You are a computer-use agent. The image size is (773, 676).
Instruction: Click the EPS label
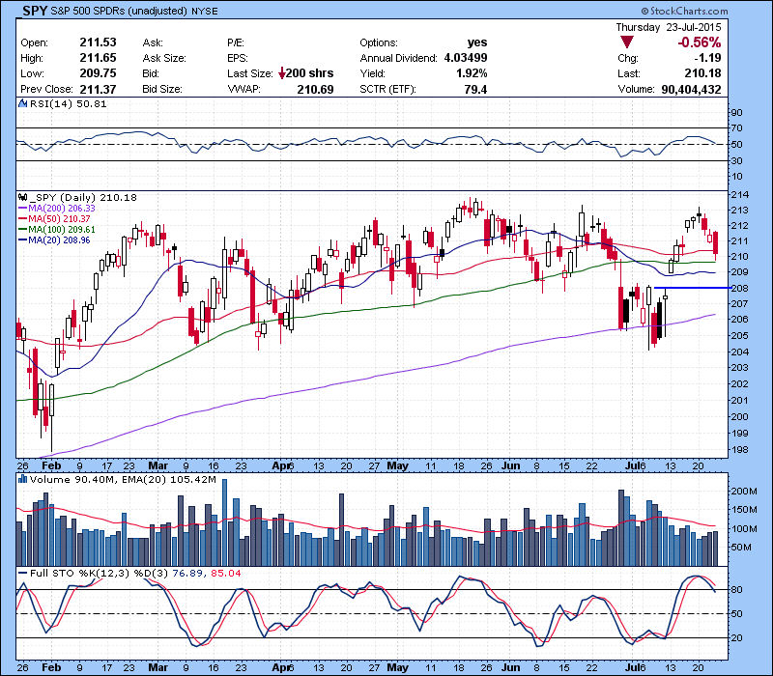(x=237, y=58)
